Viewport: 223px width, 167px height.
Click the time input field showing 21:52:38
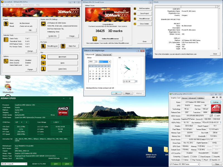tap(129, 81)
